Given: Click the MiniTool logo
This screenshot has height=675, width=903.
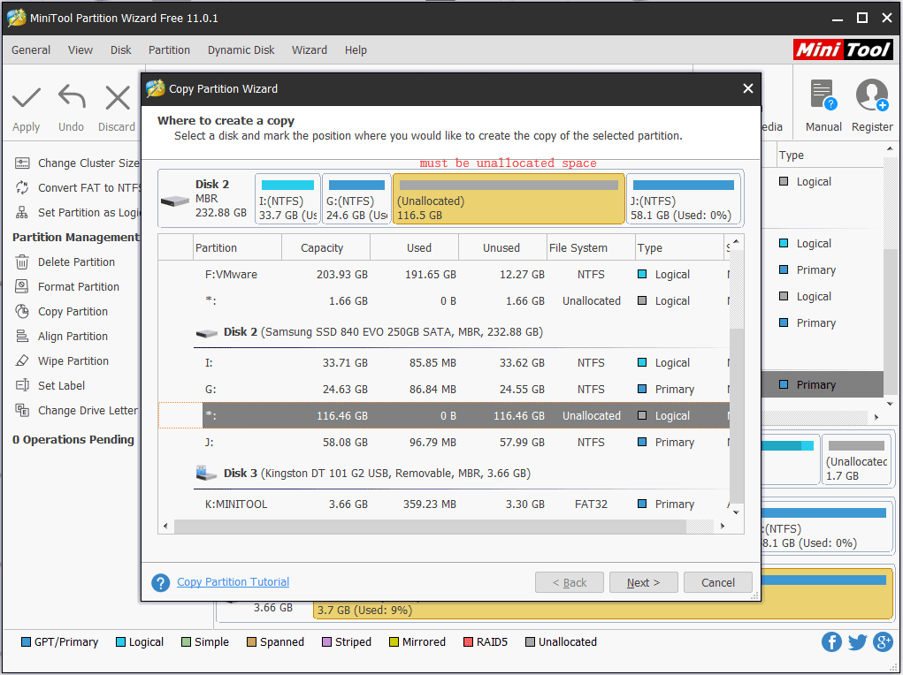Looking at the screenshot, I should tap(843, 50).
